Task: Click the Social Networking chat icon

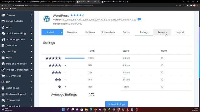Action: click(3, 33)
